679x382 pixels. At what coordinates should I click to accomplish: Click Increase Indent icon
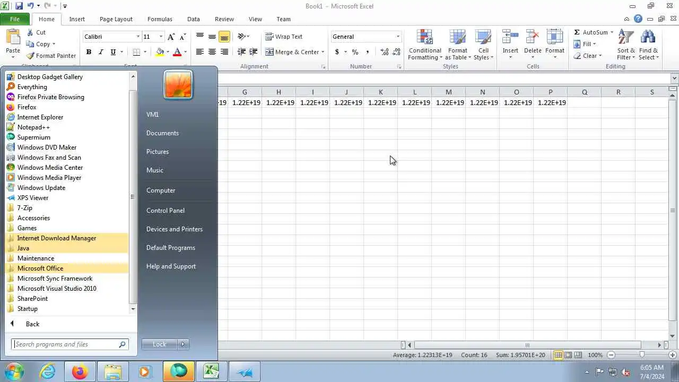coord(254,52)
